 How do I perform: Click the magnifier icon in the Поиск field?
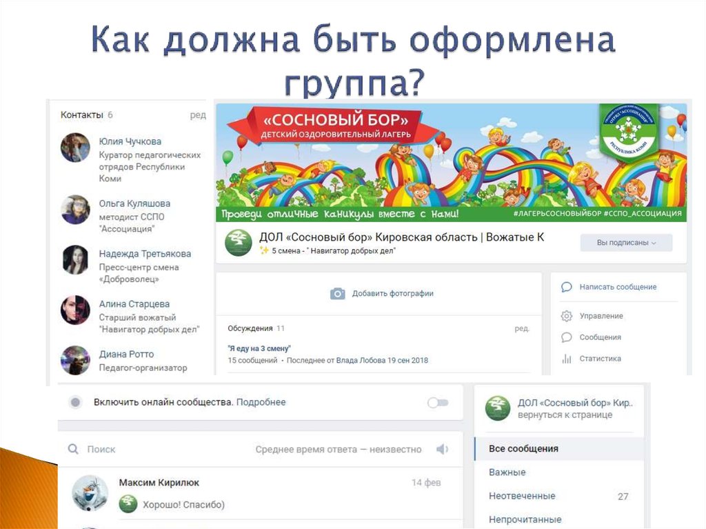click(x=72, y=448)
